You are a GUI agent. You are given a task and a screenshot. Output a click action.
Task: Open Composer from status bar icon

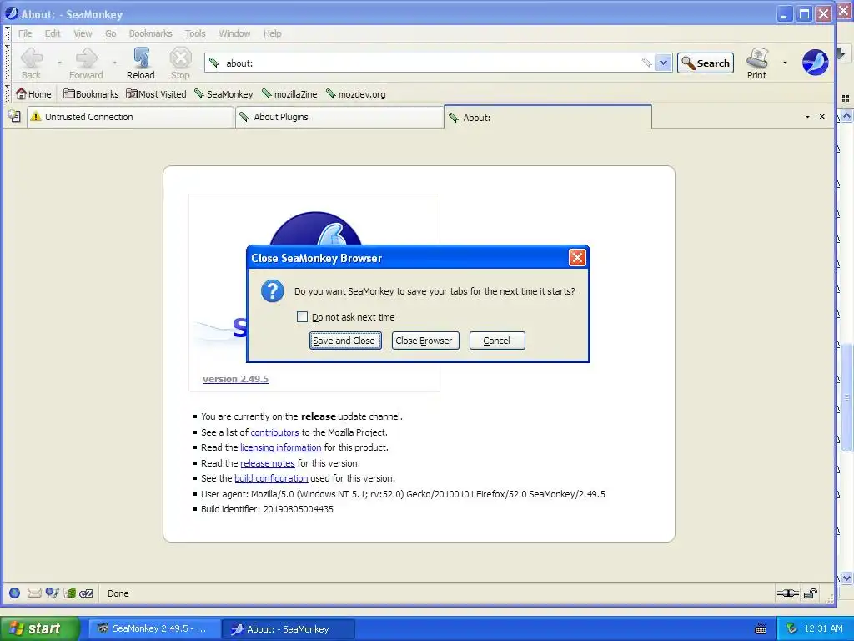pos(52,593)
